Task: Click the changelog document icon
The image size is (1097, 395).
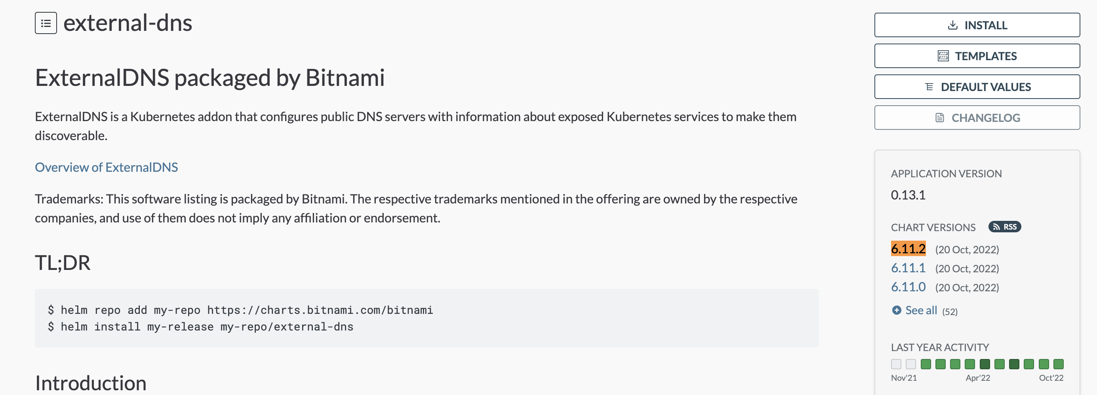Action: tap(940, 118)
